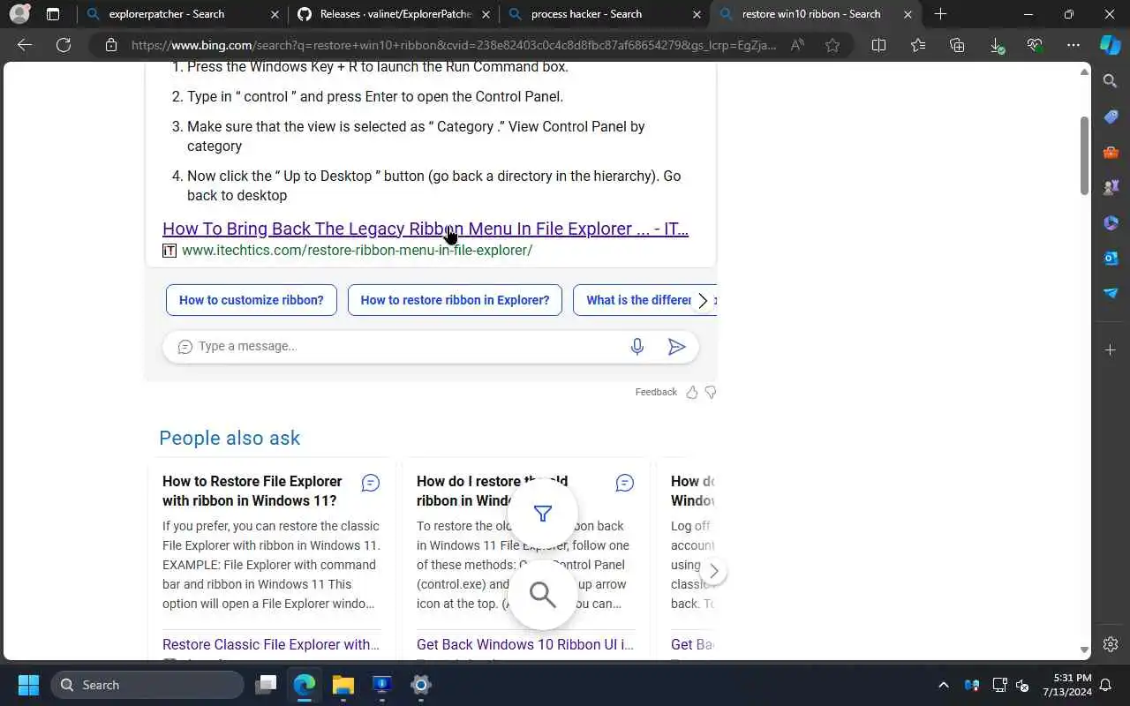The image size is (1130, 706).
Task: Click the taskbar Search box
Action: 147,685
